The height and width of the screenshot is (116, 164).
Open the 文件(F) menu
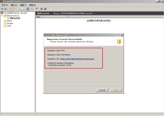tap(5, 5)
